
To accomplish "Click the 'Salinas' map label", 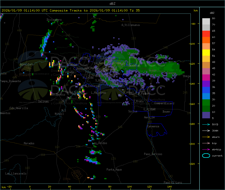I will click(43, 101).
